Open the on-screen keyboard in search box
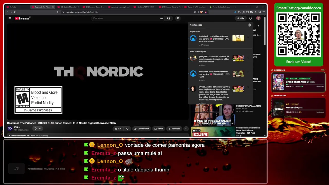Image resolution: width=329 pixels, height=185 pixels. 161,18
